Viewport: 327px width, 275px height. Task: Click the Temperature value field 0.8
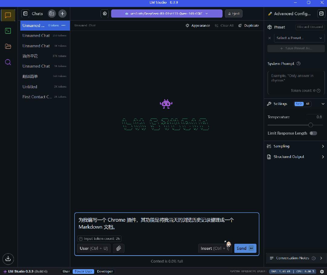click(x=315, y=117)
